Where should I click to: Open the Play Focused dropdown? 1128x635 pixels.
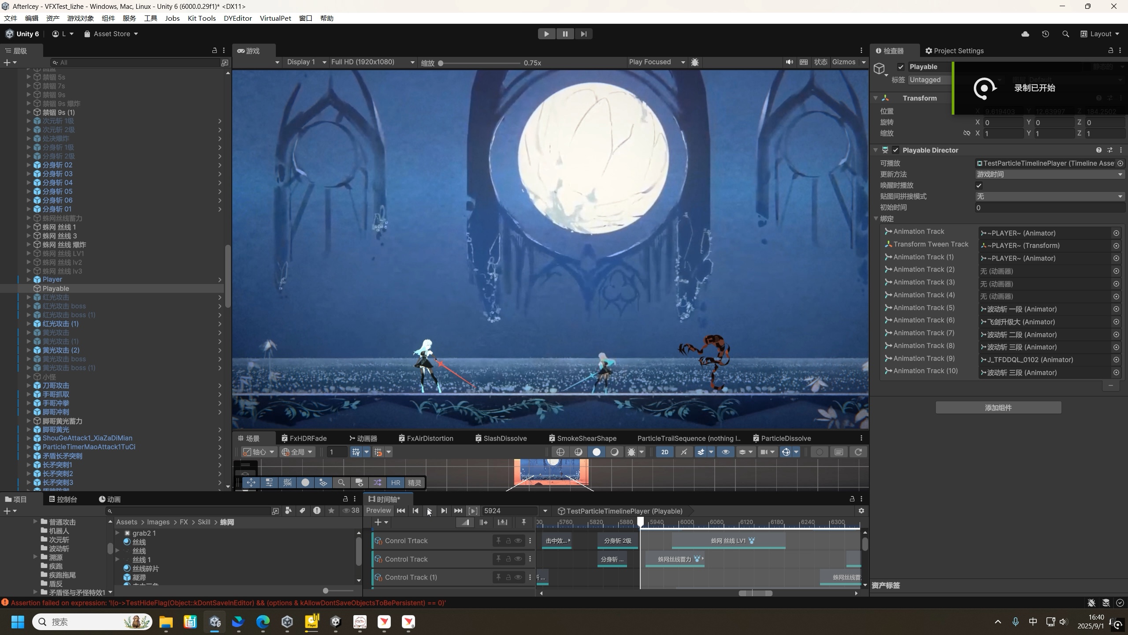657,62
